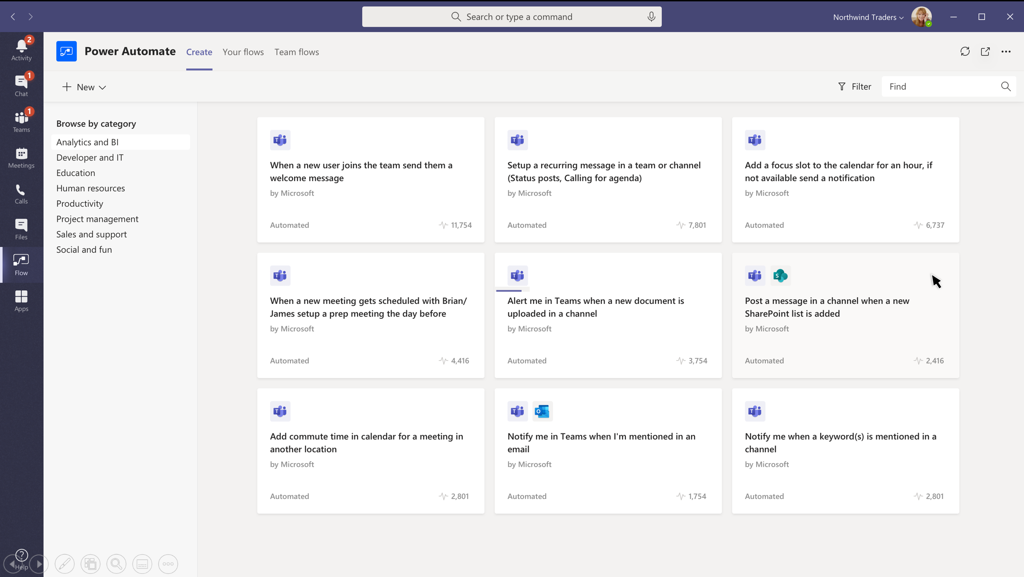
Task: Click the pop-out window icon
Action: tap(985, 51)
